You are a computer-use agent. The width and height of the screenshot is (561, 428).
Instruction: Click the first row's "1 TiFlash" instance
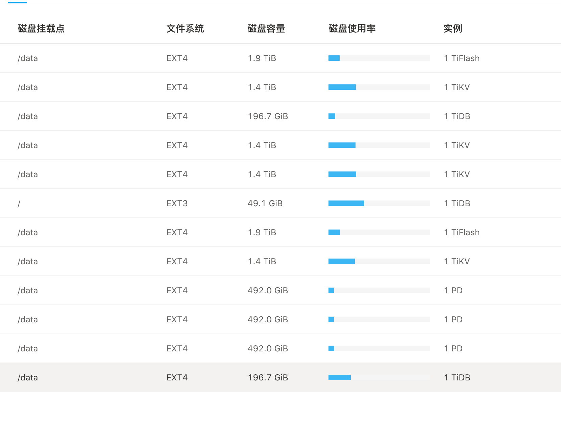click(x=462, y=58)
